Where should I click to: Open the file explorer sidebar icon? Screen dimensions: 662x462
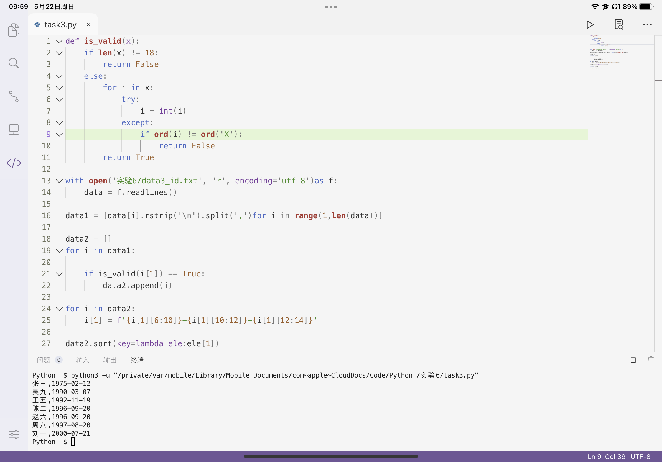(14, 30)
